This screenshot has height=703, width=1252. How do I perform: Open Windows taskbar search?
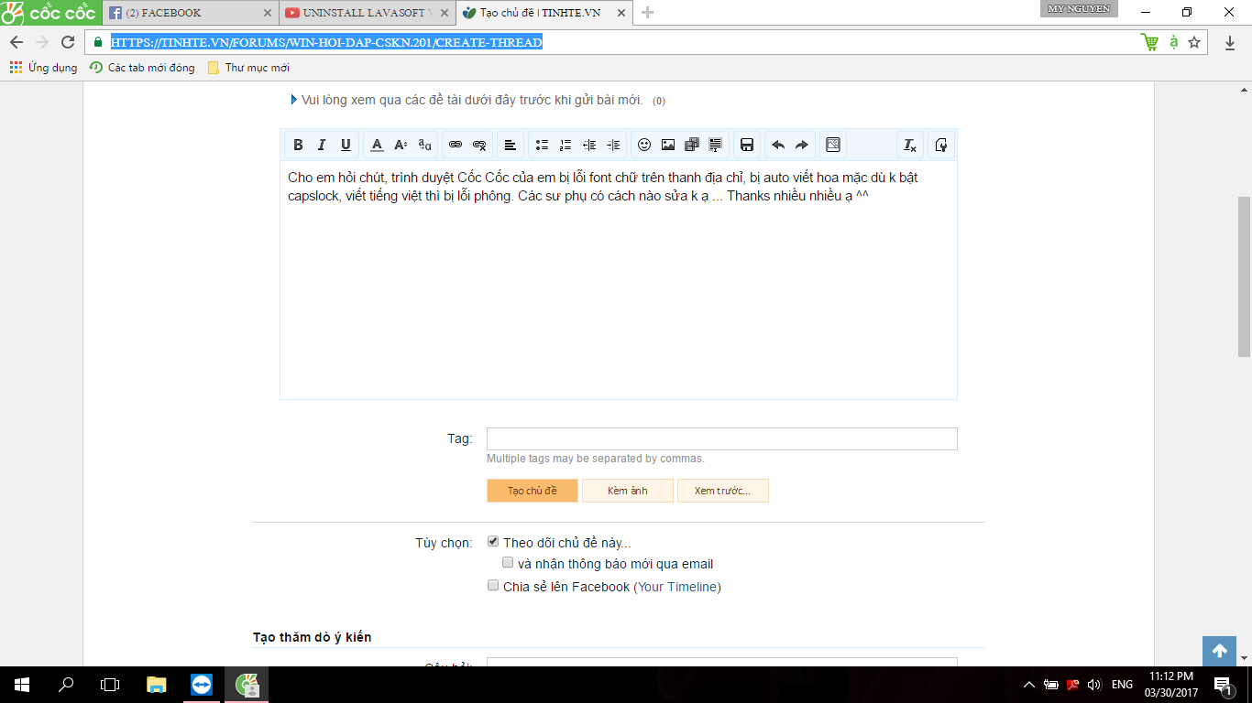(x=66, y=684)
